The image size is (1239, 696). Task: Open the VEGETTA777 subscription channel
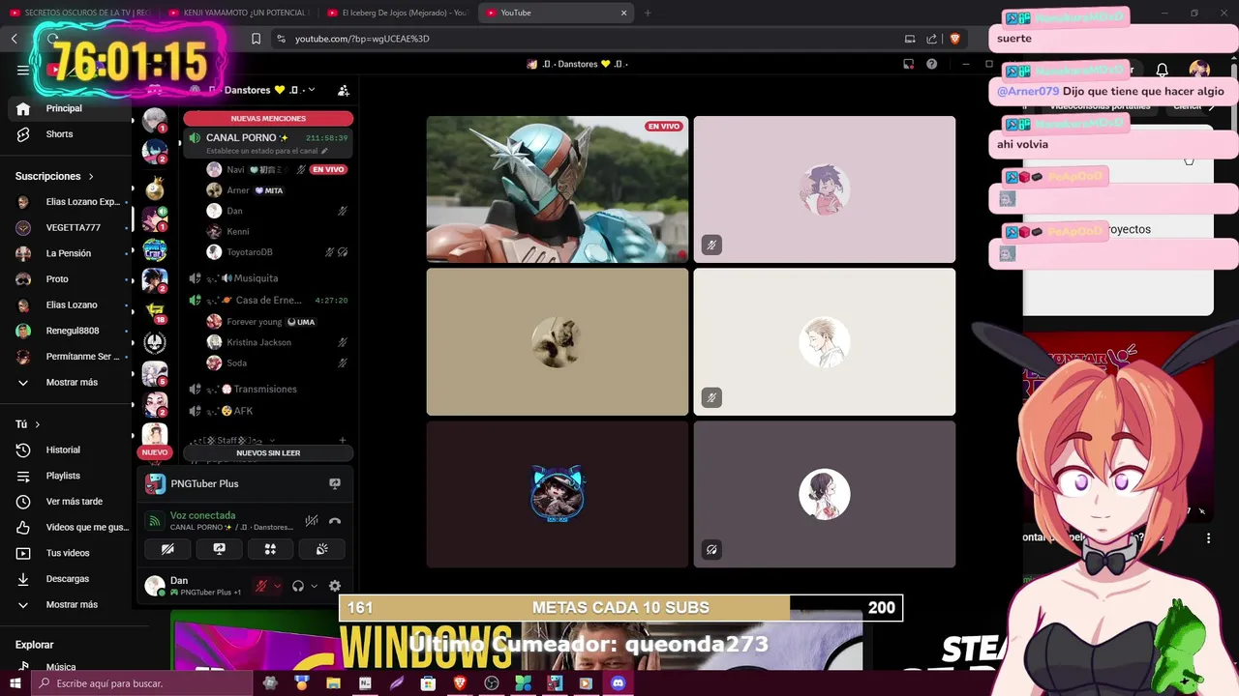point(73,228)
